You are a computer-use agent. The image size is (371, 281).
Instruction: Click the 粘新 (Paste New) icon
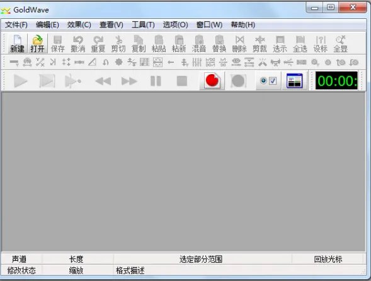pyautogui.click(x=179, y=43)
